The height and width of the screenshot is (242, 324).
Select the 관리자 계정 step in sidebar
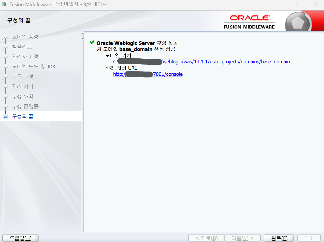pyautogui.click(x=25, y=56)
